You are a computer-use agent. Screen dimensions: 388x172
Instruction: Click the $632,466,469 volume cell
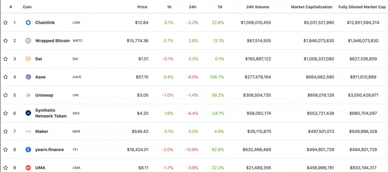point(257,149)
